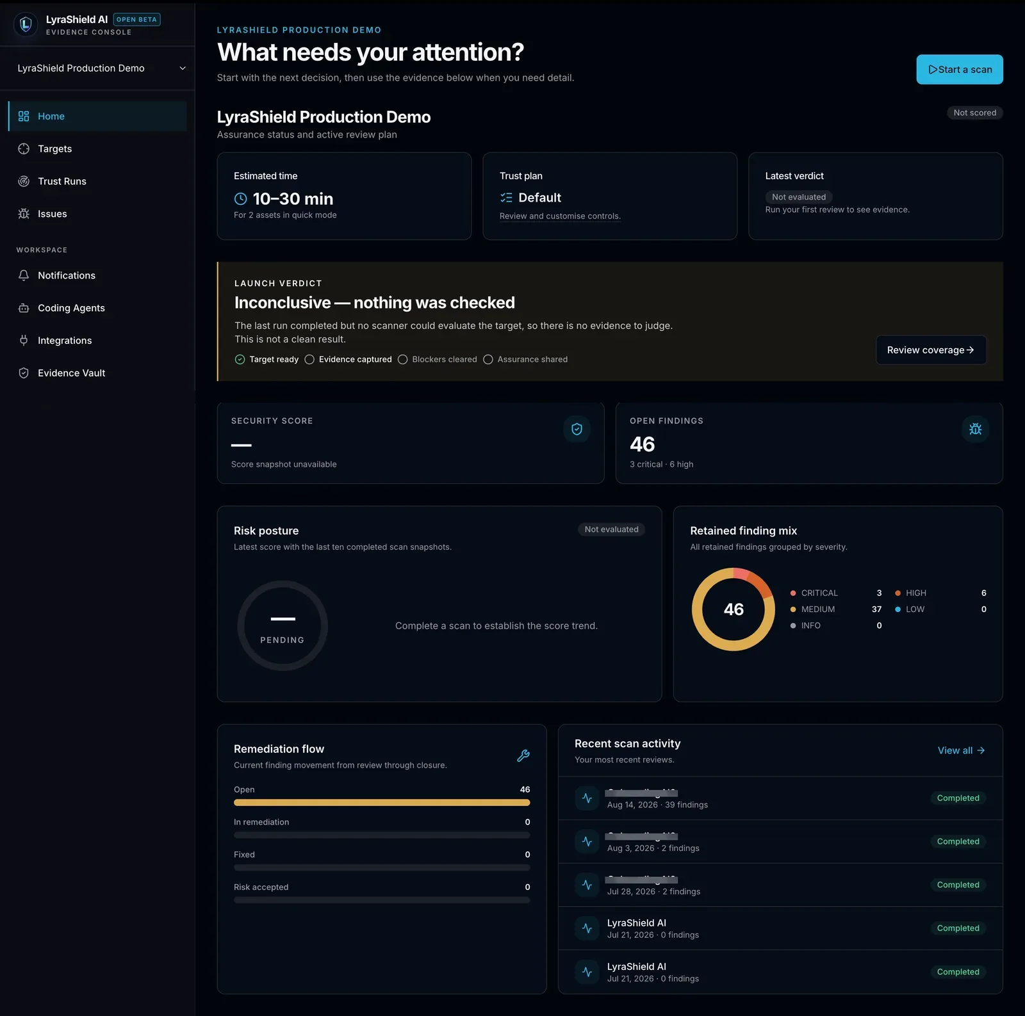
Task: Click the Security Score shield-check icon
Action: point(577,429)
